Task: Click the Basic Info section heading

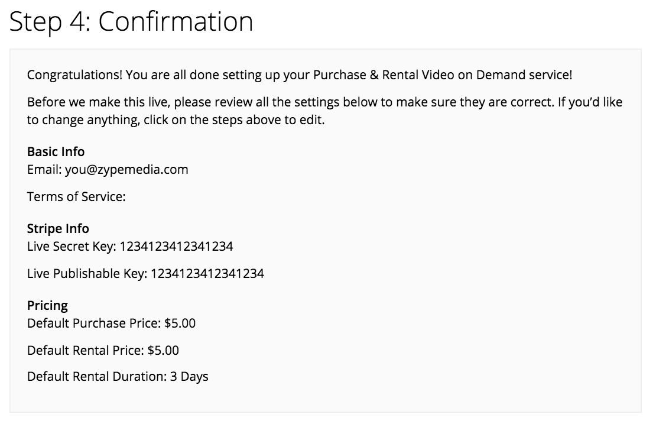Action: pos(56,151)
